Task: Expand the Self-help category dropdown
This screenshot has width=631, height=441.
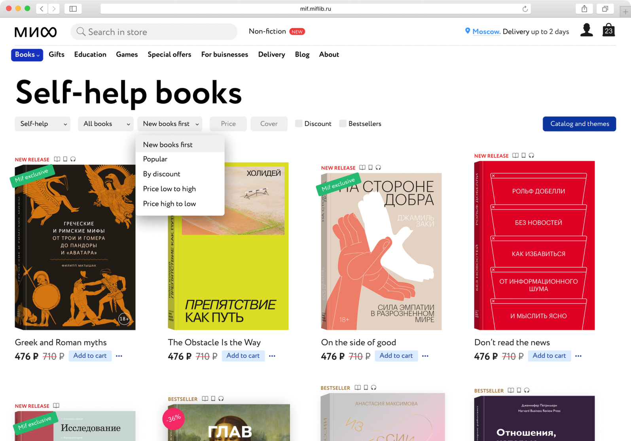Action: pos(43,124)
